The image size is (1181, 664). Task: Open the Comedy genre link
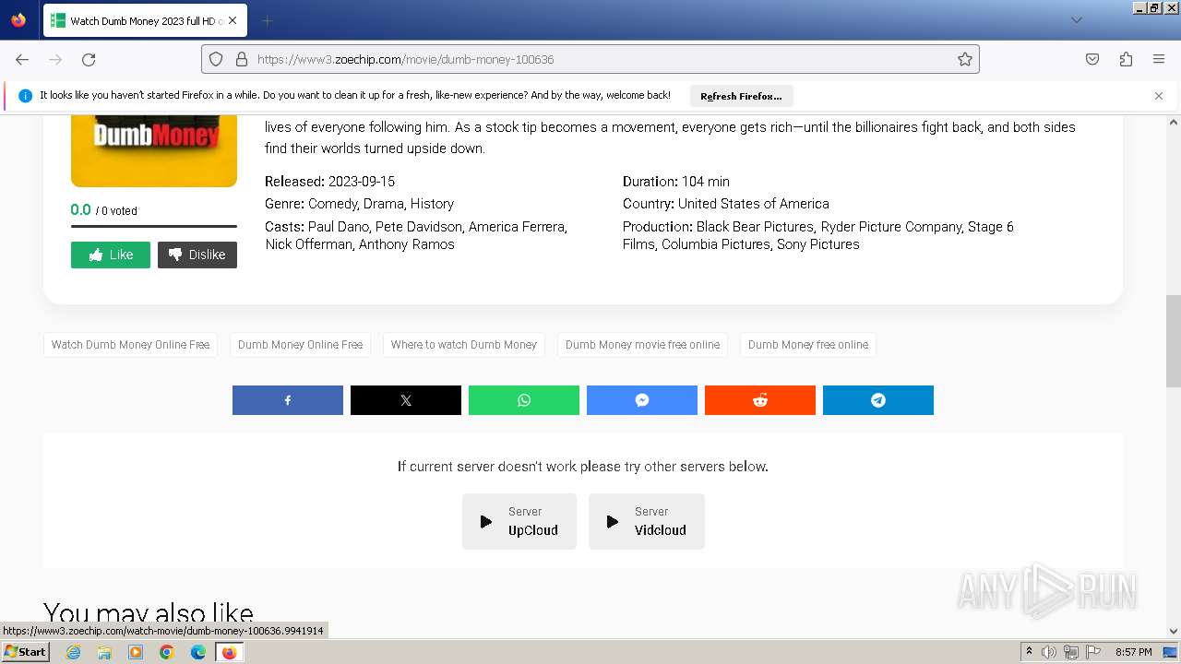pos(332,204)
